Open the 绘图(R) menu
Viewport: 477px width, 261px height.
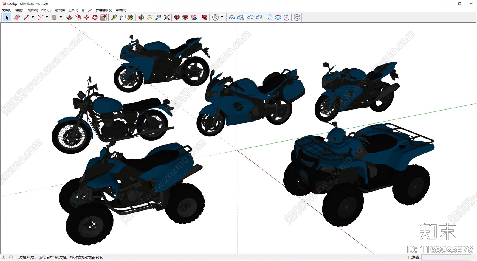click(60, 10)
